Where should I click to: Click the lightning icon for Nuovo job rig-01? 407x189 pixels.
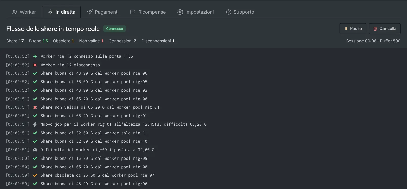pyautogui.click(x=35, y=124)
